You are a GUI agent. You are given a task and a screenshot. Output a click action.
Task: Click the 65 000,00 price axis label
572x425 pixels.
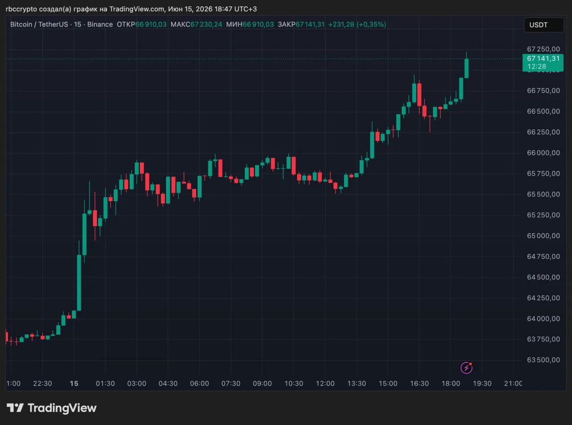pos(543,236)
